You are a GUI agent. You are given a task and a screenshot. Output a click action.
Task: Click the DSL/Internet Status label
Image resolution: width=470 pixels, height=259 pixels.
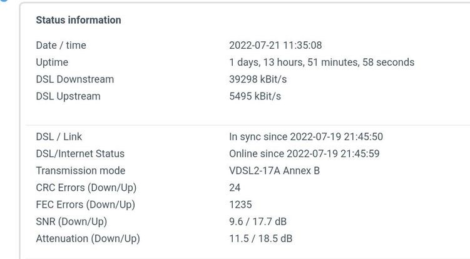(80, 154)
